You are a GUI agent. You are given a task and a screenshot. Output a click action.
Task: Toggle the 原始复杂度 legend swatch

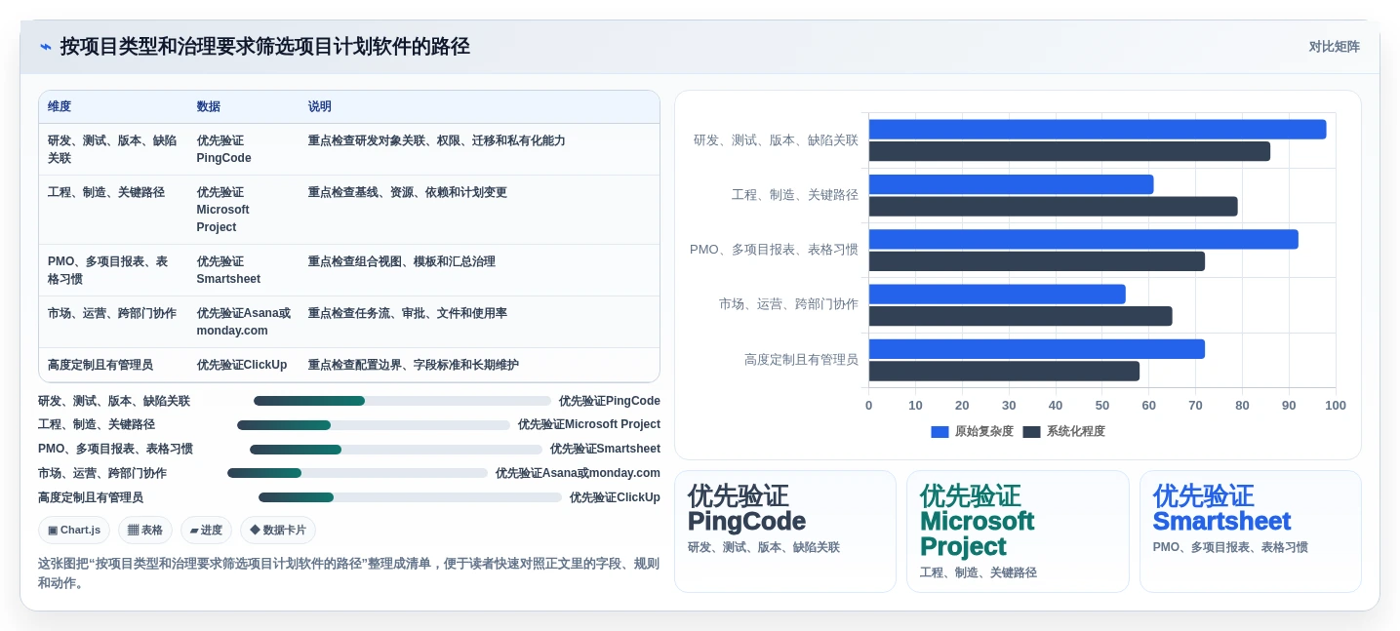point(940,432)
